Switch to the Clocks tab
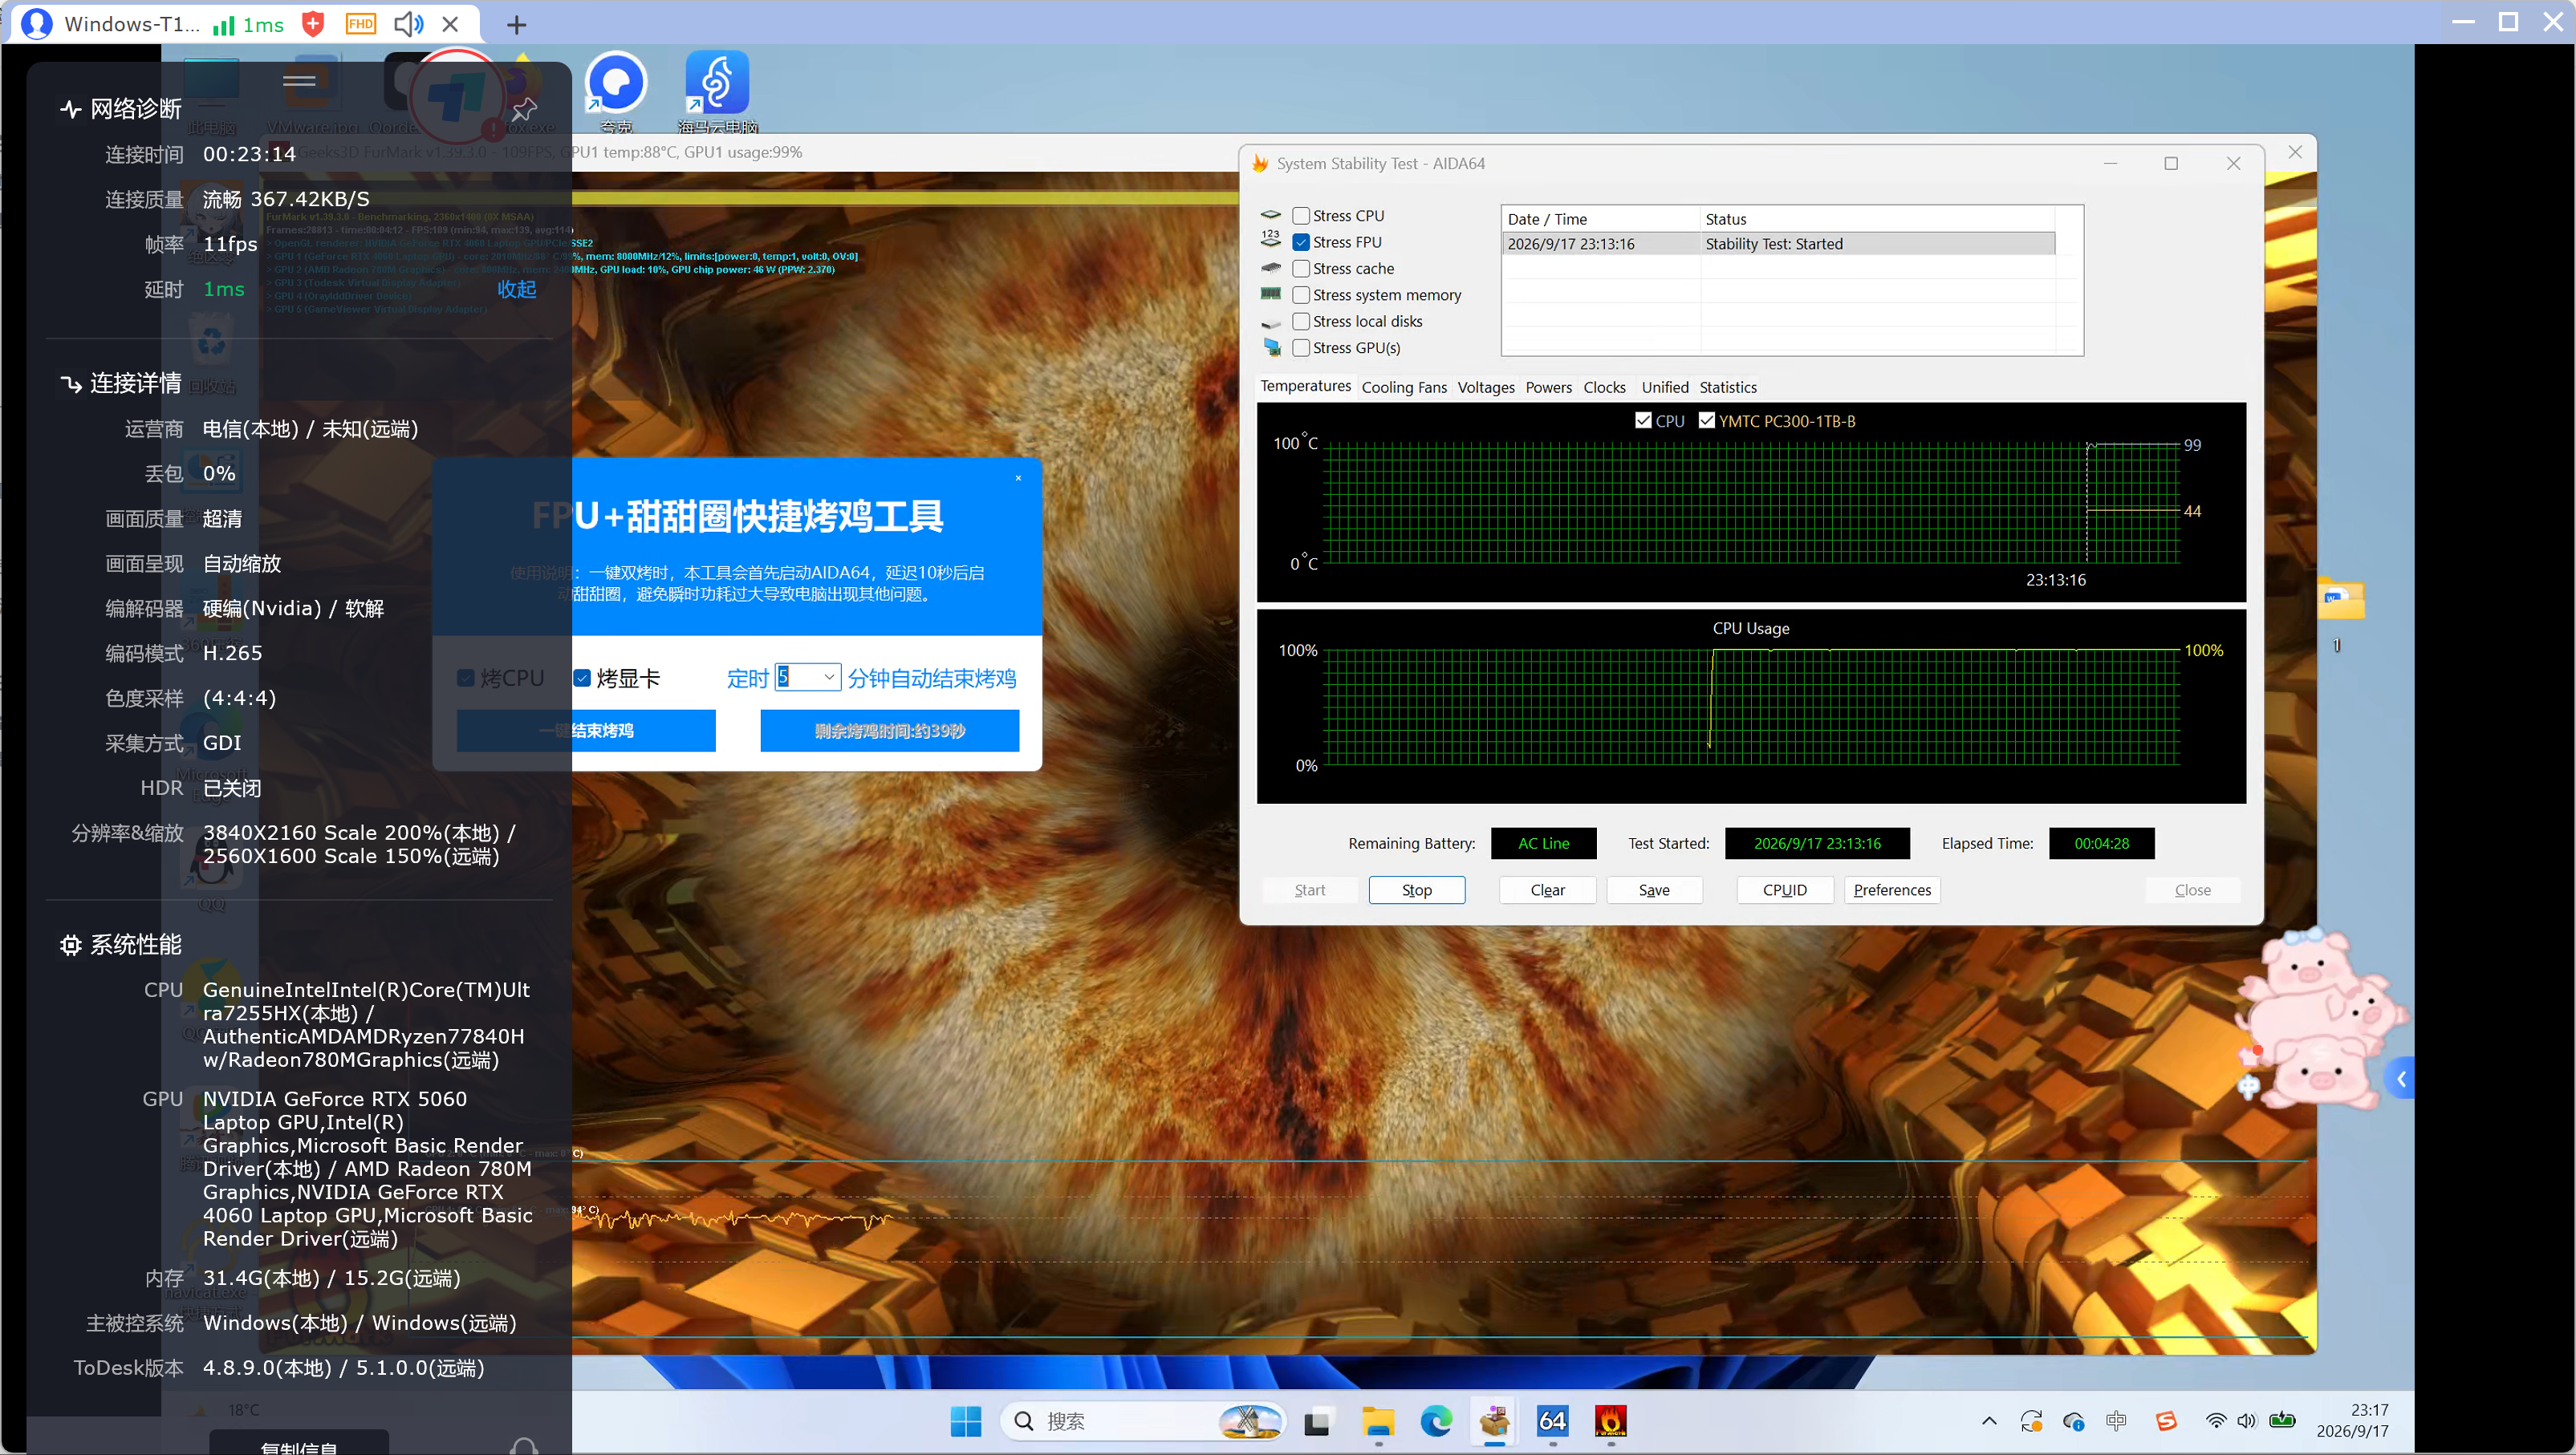The height and width of the screenshot is (1455, 2576). click(1604, 387)
